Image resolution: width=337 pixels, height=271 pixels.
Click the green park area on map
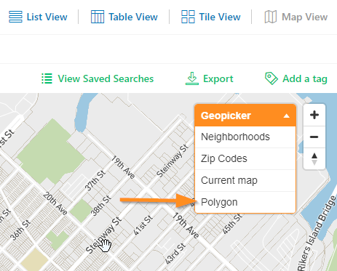49,151
